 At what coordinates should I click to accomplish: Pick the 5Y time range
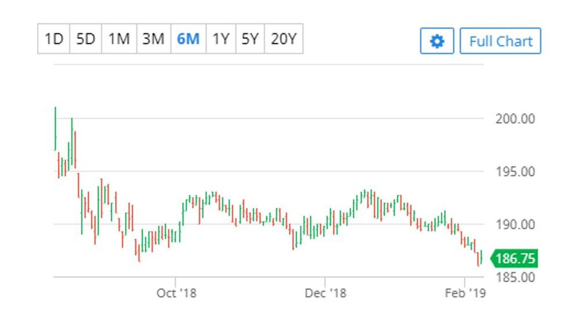pos(250,39)
